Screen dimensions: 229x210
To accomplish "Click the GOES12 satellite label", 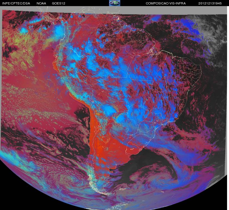I will coord(59,3).
